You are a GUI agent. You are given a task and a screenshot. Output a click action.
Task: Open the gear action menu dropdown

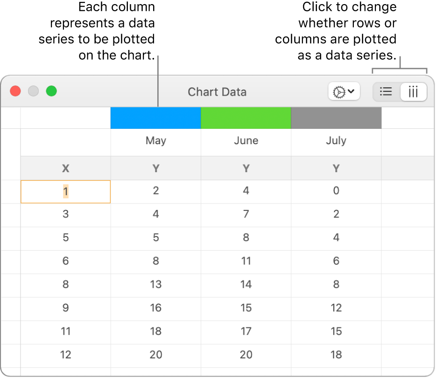point(344,92)
